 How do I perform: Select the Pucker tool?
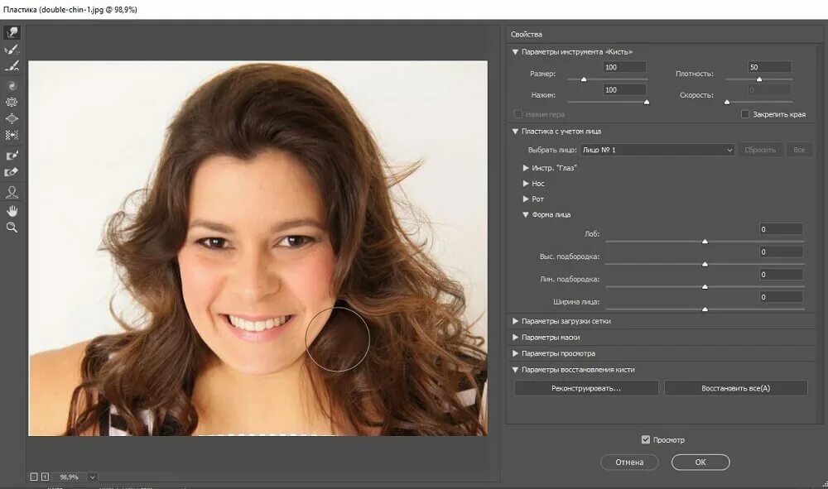pos(12,103)
